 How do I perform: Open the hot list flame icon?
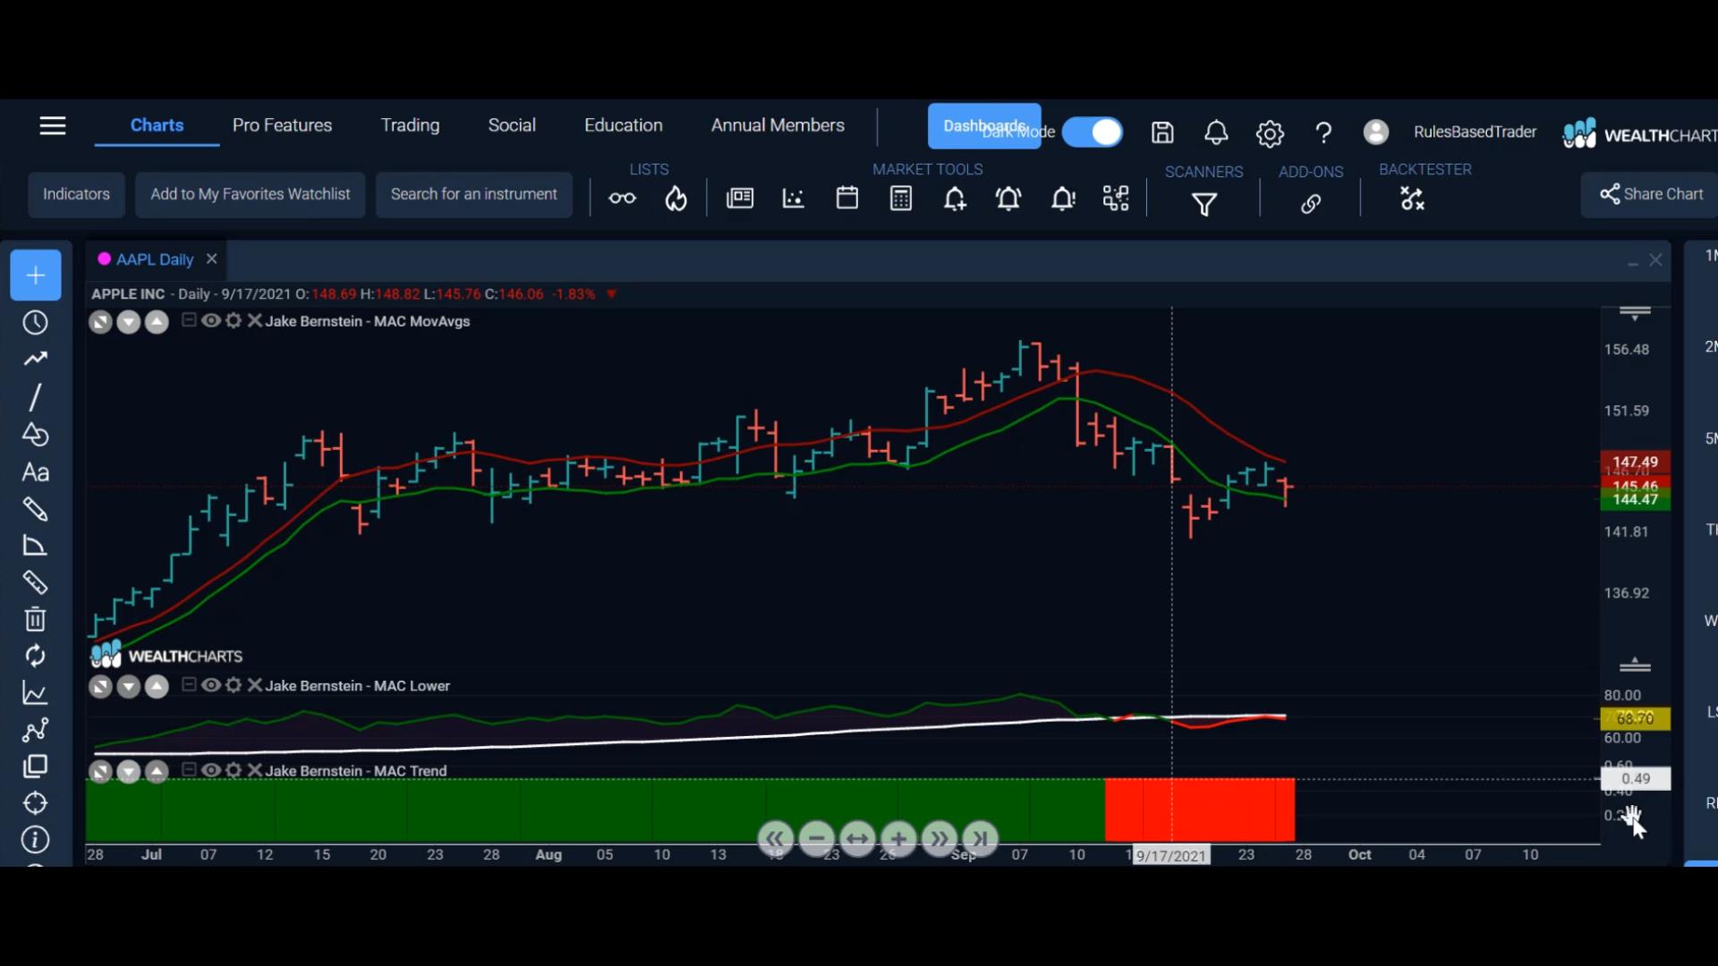676,198
